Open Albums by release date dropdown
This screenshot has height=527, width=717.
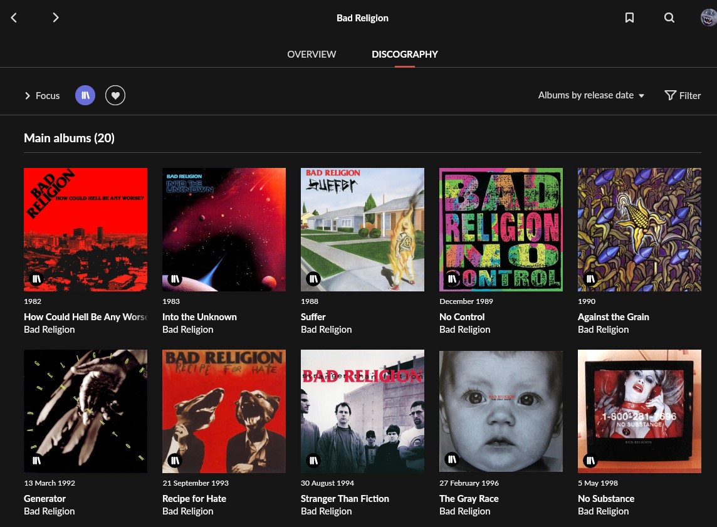click(591, 95)
